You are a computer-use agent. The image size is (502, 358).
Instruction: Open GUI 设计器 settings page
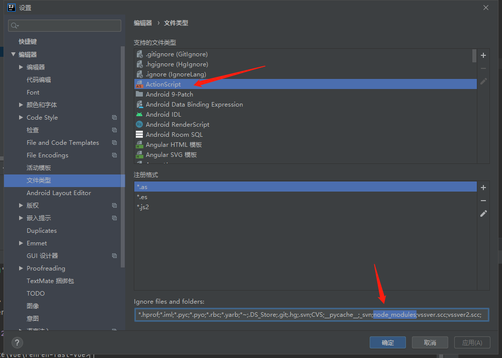click(x=42, y=255)
